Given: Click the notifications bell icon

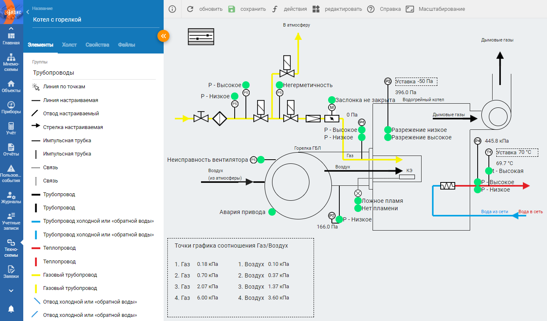Looking at the screenshot, I should click(11, 309).
